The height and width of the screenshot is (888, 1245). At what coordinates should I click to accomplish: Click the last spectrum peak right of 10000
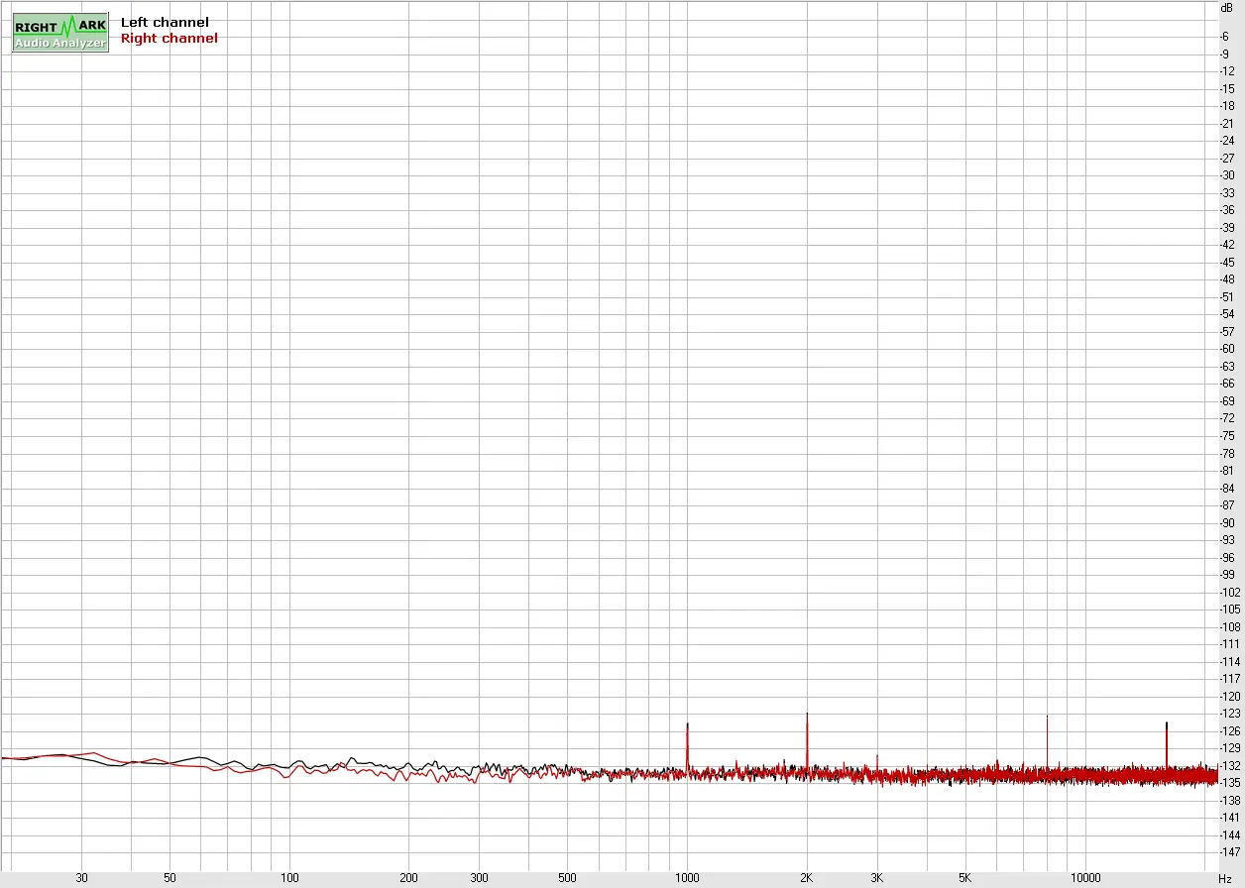pos(1167,744)
